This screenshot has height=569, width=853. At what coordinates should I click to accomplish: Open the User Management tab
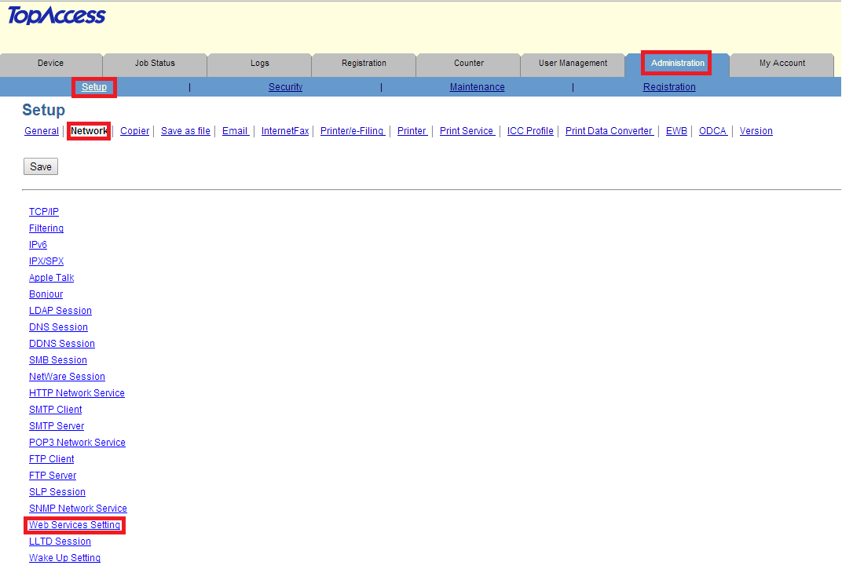(573, 63)
